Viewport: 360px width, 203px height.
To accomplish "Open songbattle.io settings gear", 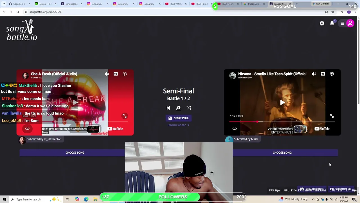I will 322,23.
